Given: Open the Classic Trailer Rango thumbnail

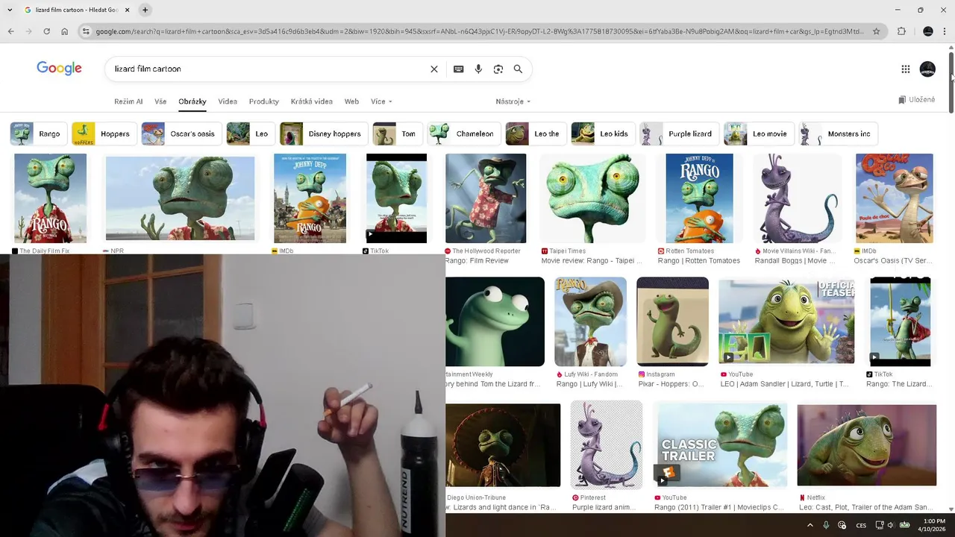Looking at the screenshot, I should (x=720, y=445).
